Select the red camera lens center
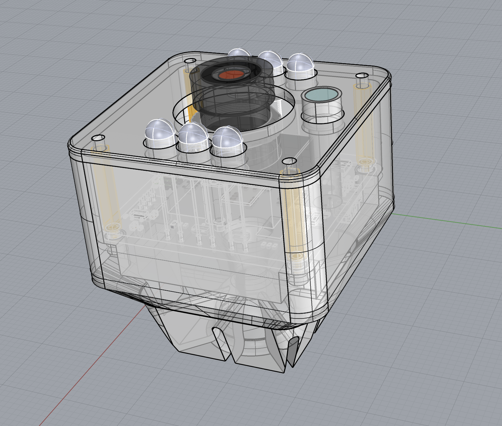The image size is (502, 426). [231, 74]
